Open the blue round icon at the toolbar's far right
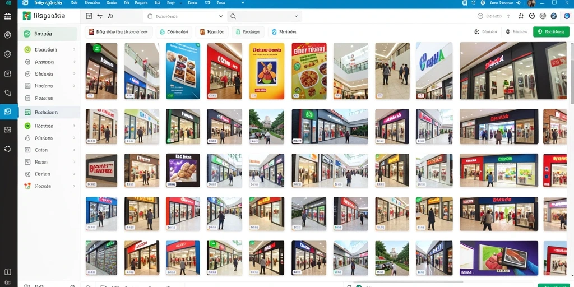 (567, 16)
